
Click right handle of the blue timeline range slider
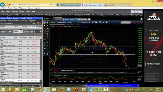138,86
